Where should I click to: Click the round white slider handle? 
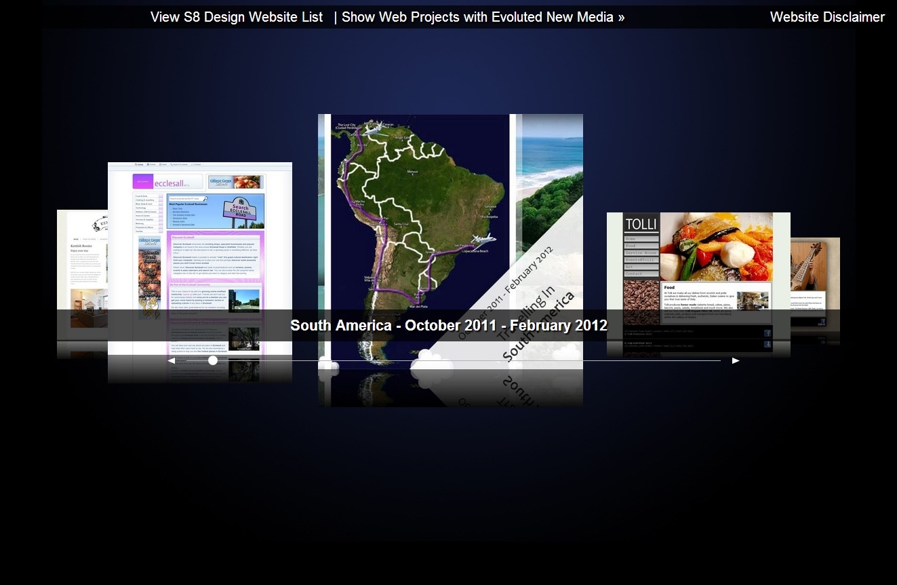tap(213, 360)
